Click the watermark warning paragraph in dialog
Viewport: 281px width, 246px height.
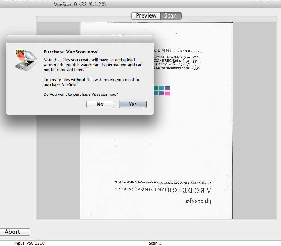tap(93, 65)
